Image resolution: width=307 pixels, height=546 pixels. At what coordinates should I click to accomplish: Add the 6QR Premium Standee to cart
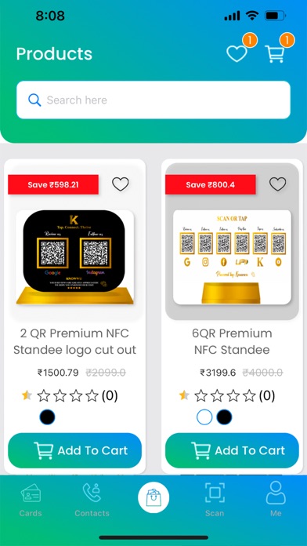(x=232, y=450)
